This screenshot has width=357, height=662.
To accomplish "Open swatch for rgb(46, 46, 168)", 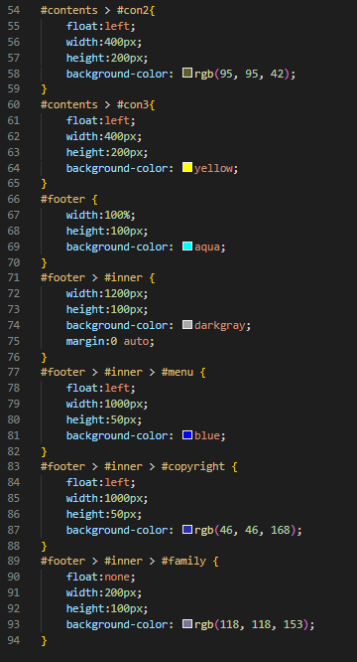I will [187, 530].
